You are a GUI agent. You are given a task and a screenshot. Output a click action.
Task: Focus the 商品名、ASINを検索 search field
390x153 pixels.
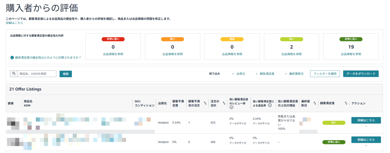click(x=37, y=73)
